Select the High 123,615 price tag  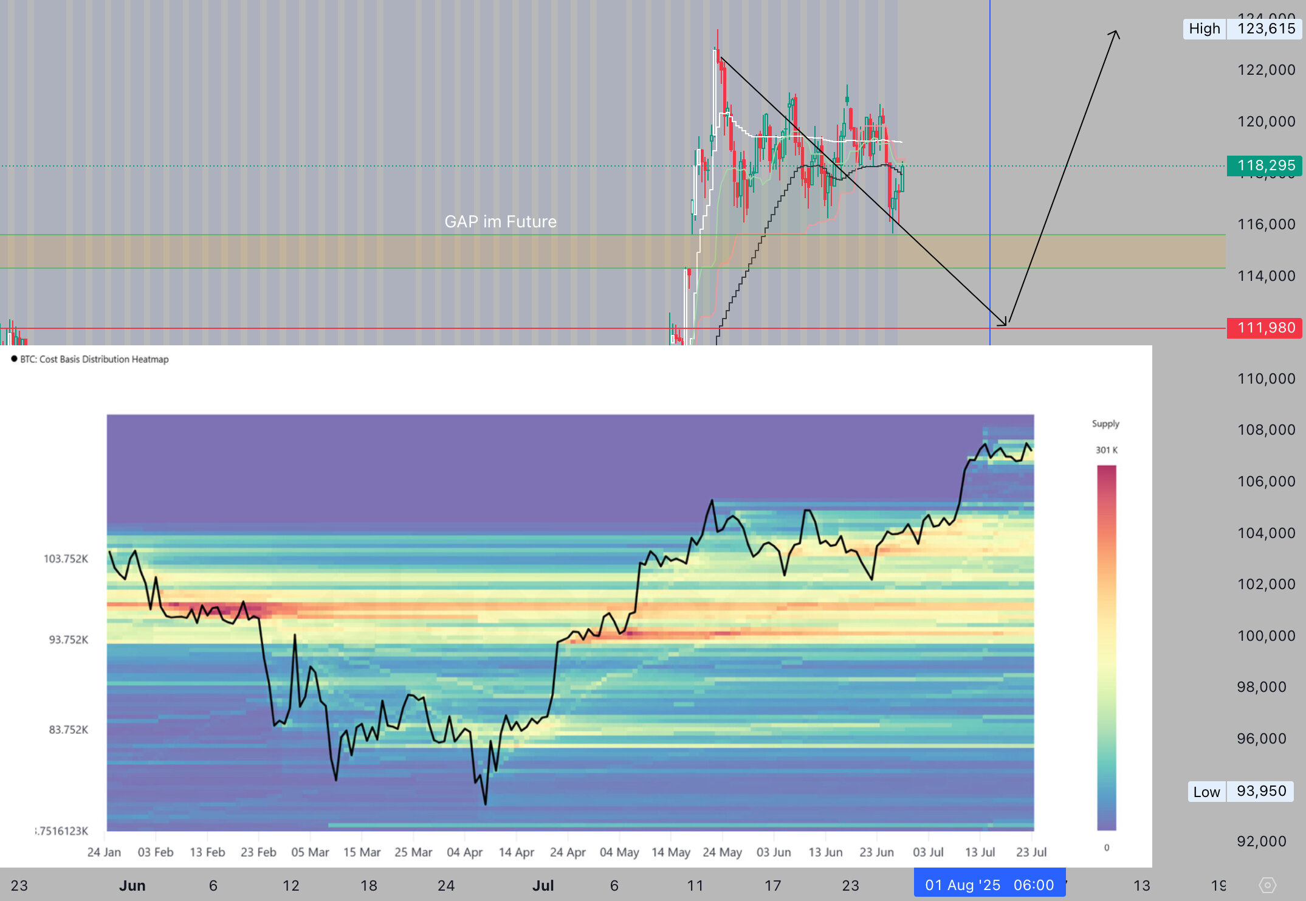[1242, 29]
